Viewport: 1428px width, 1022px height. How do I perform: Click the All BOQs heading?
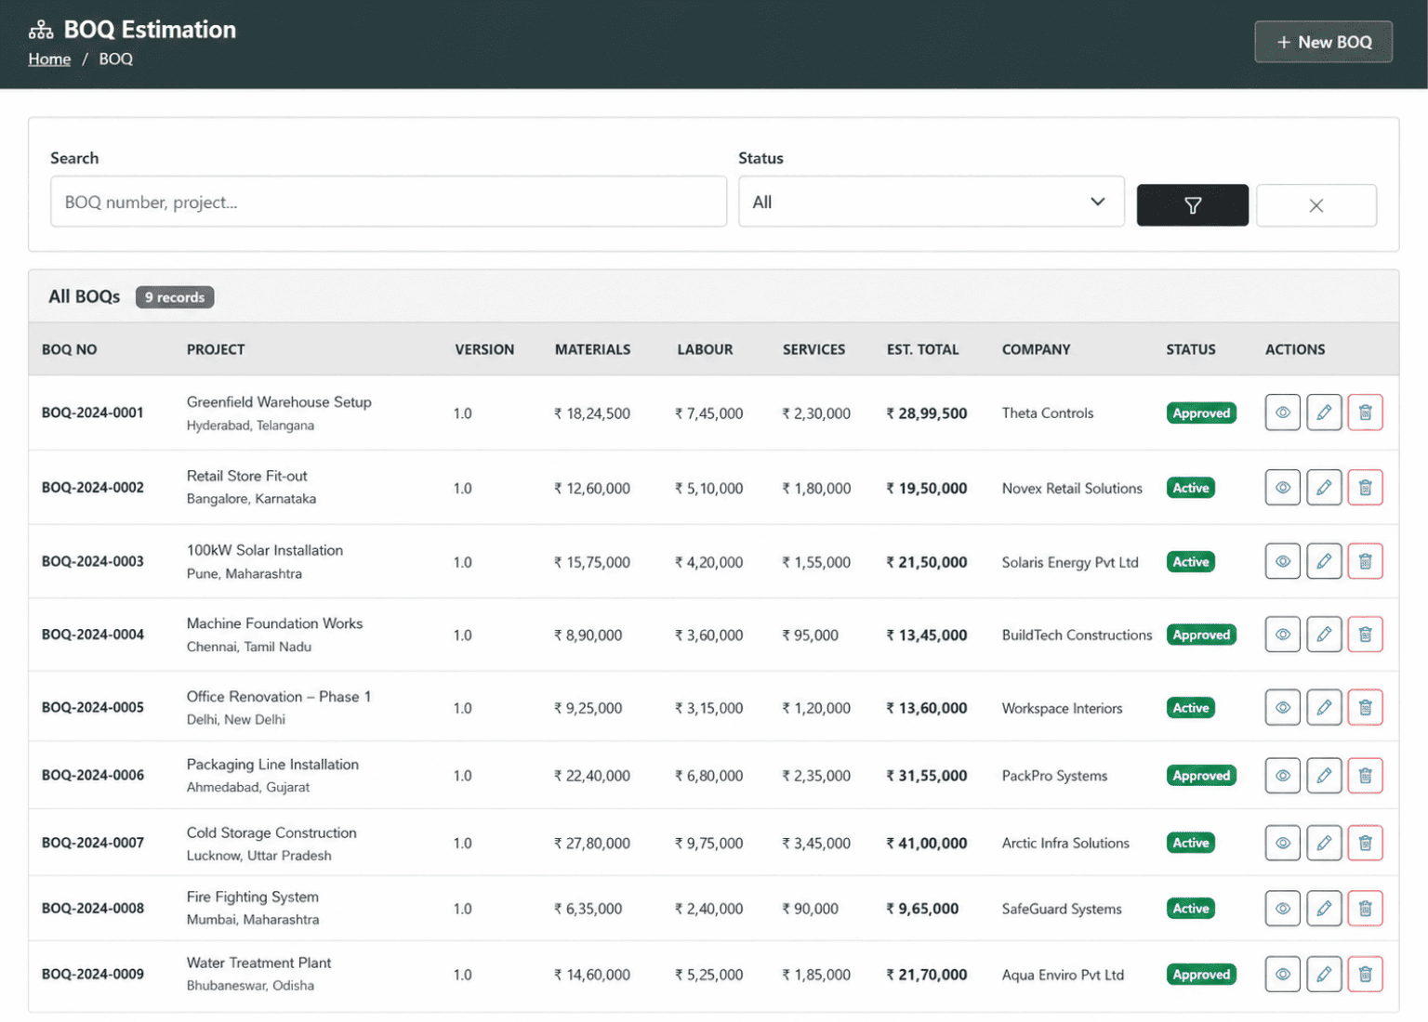click(x=85, y=296)
